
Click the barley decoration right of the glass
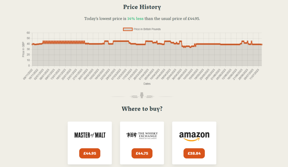(x=149, y=96)
